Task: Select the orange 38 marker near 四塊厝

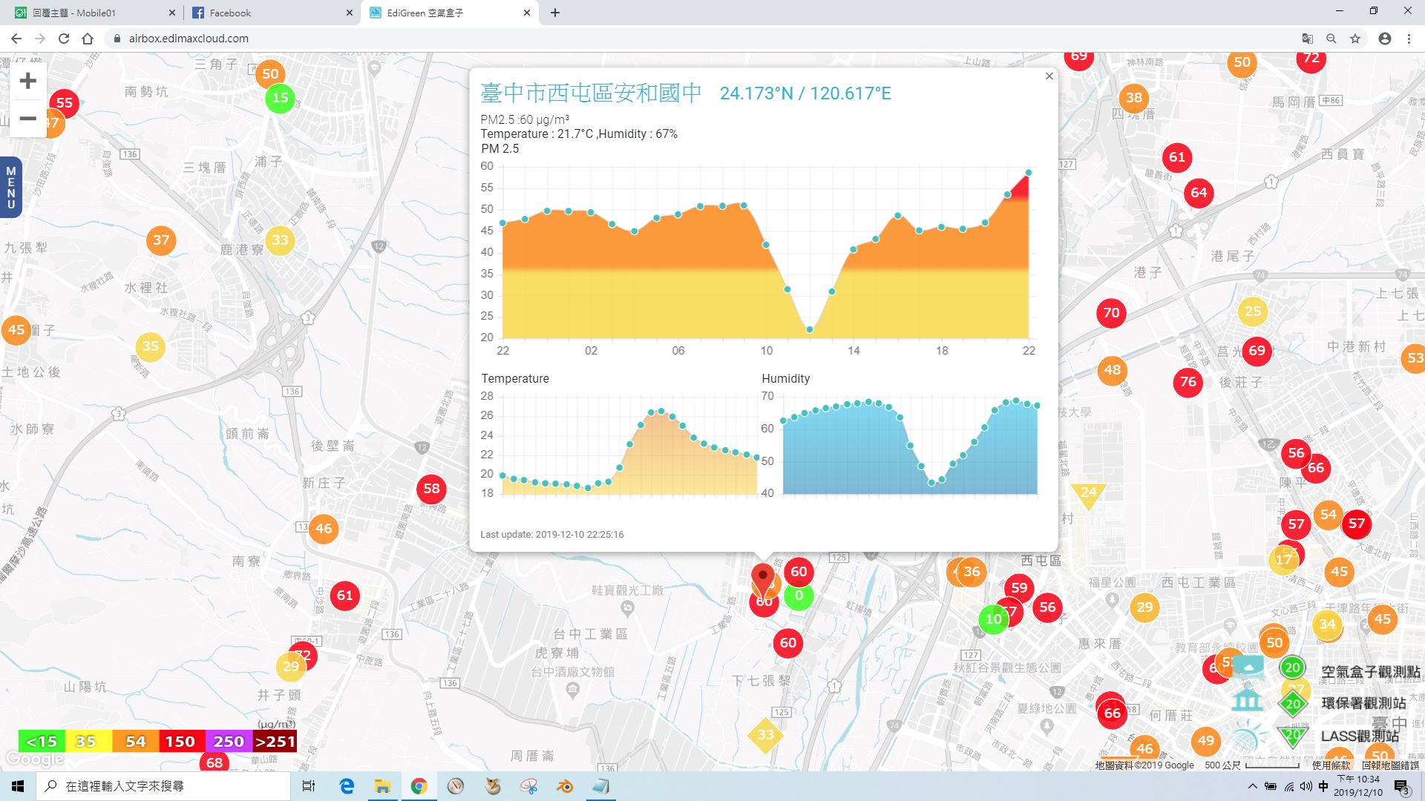Action: click(x=1133, y=97)
